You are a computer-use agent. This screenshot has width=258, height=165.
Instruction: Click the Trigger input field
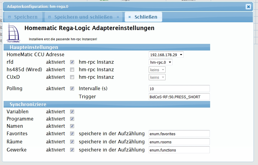[179, 97]
